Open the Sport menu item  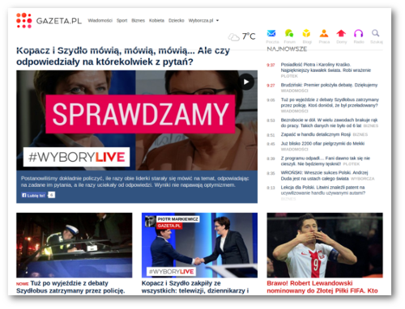point(122,20)
